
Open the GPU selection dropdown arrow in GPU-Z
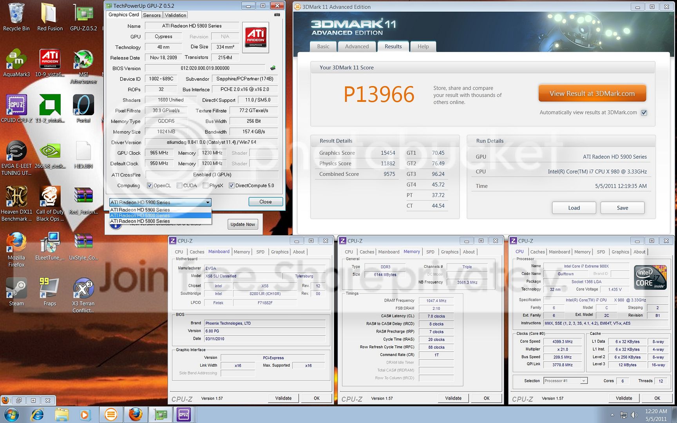point(208,202)
